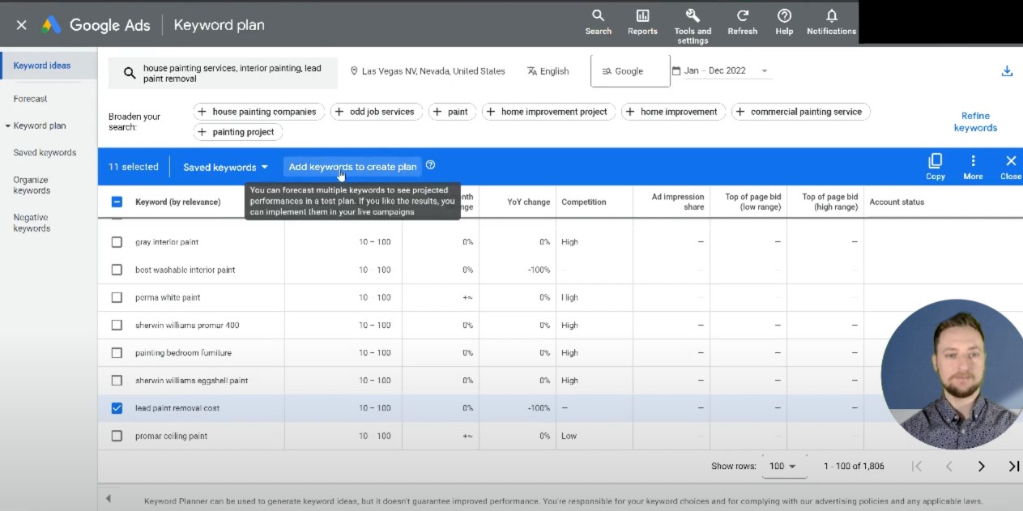1023x511 pixels.
Task: Uncheck the 'lead paint removal cost' checkbox
Action: 117,408
